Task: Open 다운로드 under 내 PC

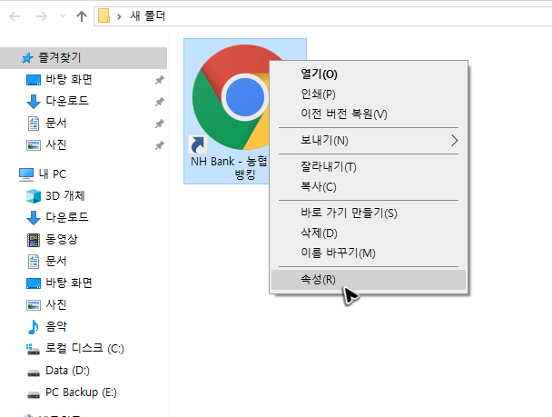Action: [x=67, y=217]
